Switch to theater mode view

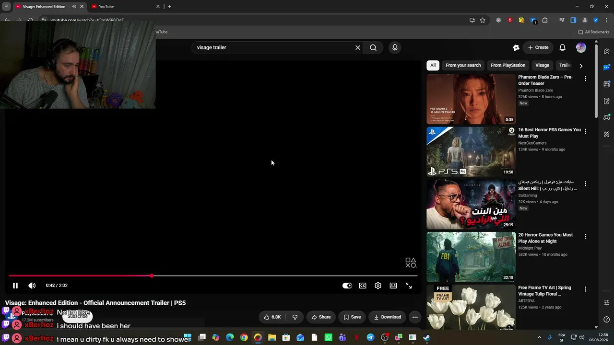[393, 286]
